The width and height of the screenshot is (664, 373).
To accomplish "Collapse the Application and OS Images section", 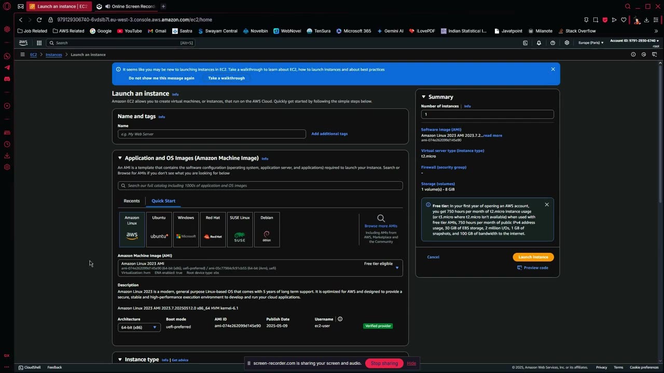I will [x=120, y=158].
